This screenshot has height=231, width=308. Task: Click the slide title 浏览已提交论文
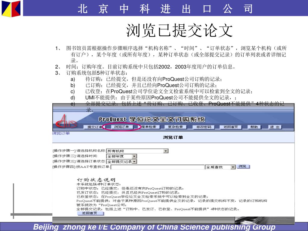[x=179, y=30]
